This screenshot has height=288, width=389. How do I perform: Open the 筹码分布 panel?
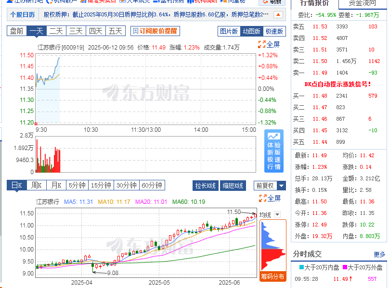point(272,276)
